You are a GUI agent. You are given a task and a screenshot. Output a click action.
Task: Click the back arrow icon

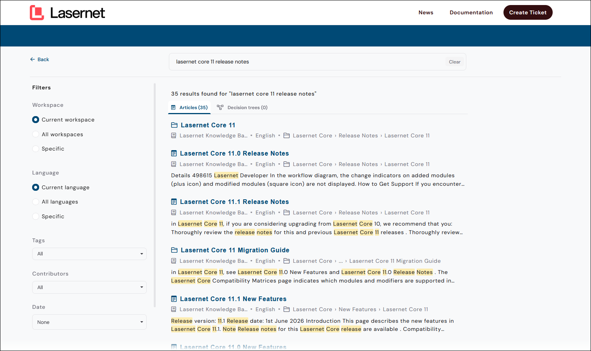(33, 60)
